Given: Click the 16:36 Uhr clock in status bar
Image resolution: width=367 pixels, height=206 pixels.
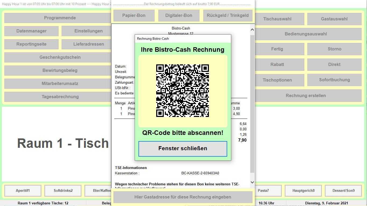Looking at the screenshot, I should [x=266, y=203].
